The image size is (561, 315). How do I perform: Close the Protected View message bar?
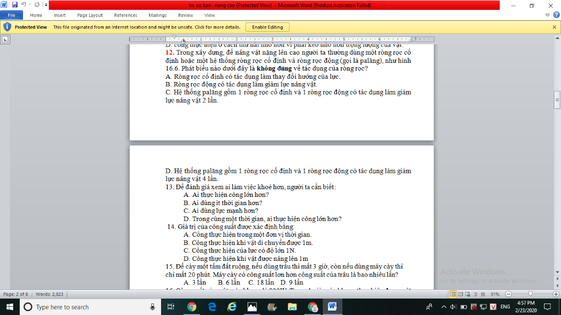(554, 27)
